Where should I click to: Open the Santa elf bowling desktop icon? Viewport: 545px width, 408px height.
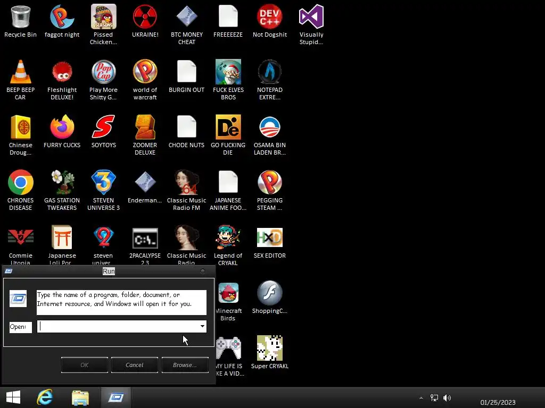pyautogui.click(x=228, y=72)
